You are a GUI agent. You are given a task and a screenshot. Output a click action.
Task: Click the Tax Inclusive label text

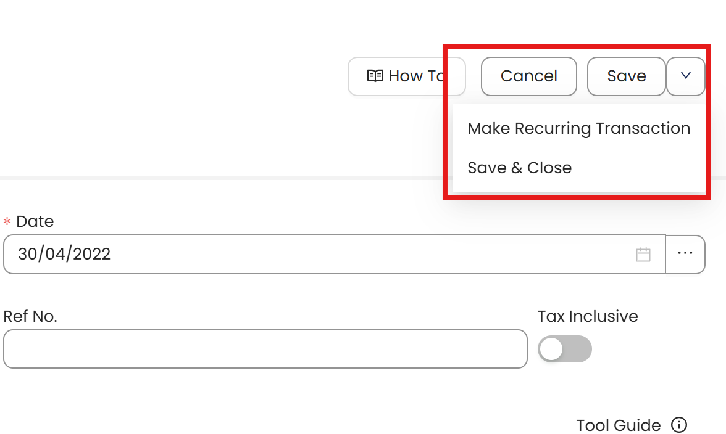coord(587,316)
